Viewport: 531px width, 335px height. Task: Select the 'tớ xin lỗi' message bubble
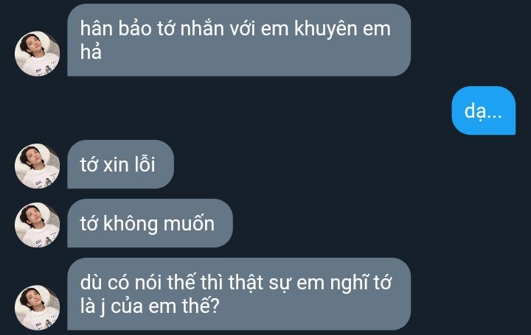pos(120,164)
